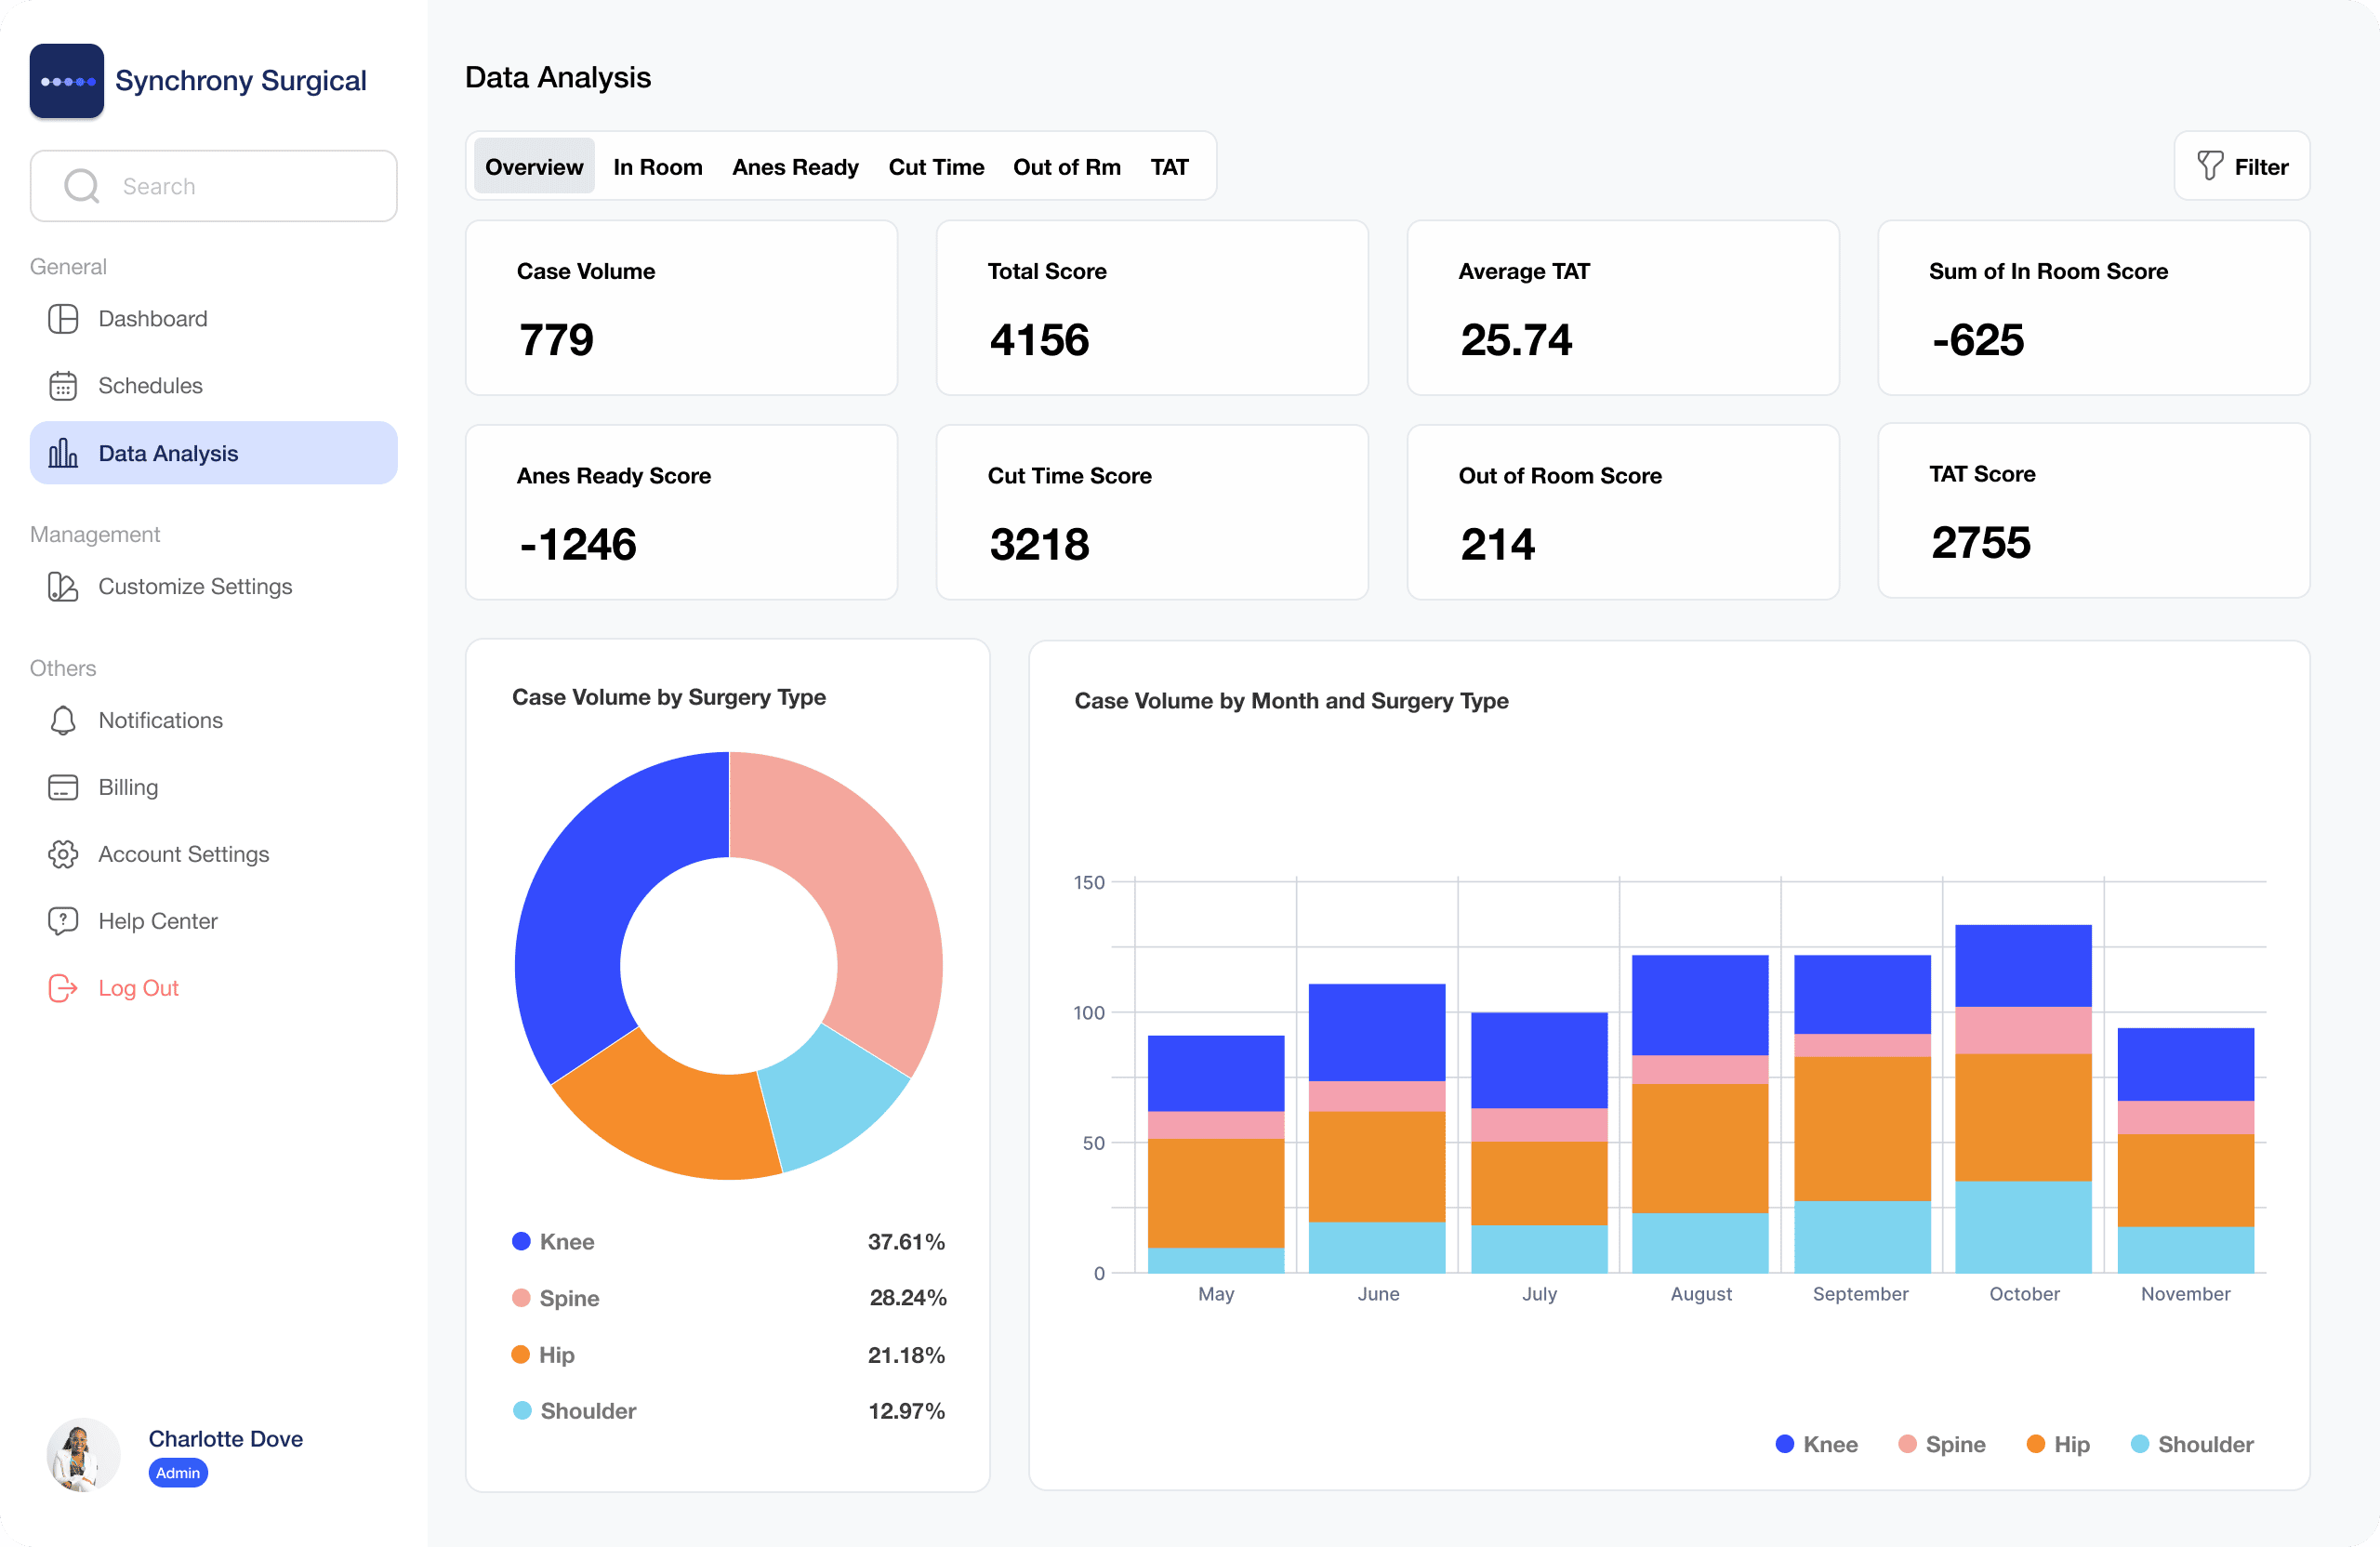Click the Log Out link

click(138, 988)
